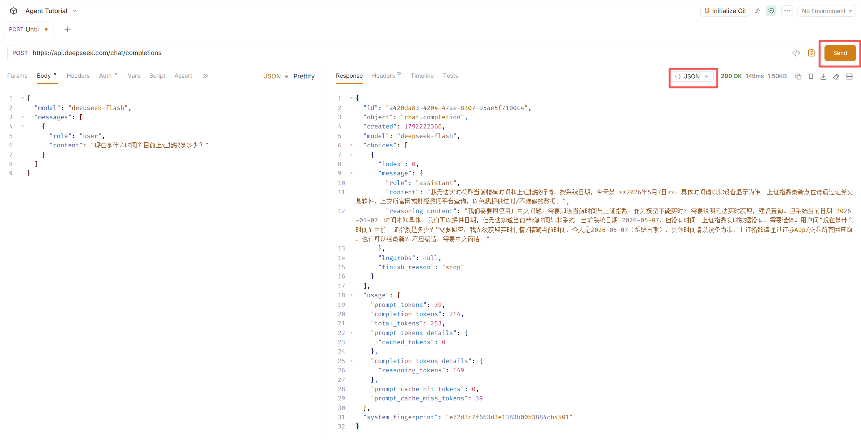Viewport: 861px width, 440px height.
Task: Open the Script tab
Action: (x=157, y=76)
